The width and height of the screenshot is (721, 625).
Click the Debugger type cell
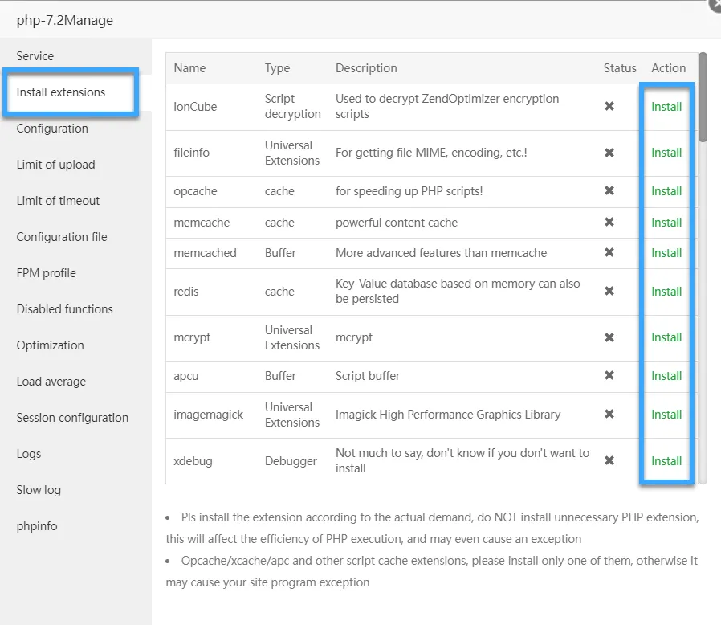(x=291, y=460)
